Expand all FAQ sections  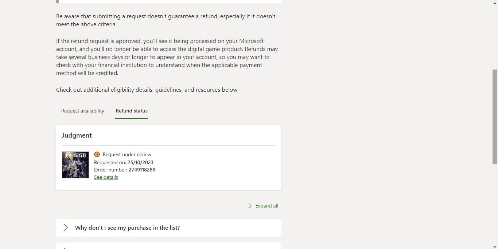266,206
